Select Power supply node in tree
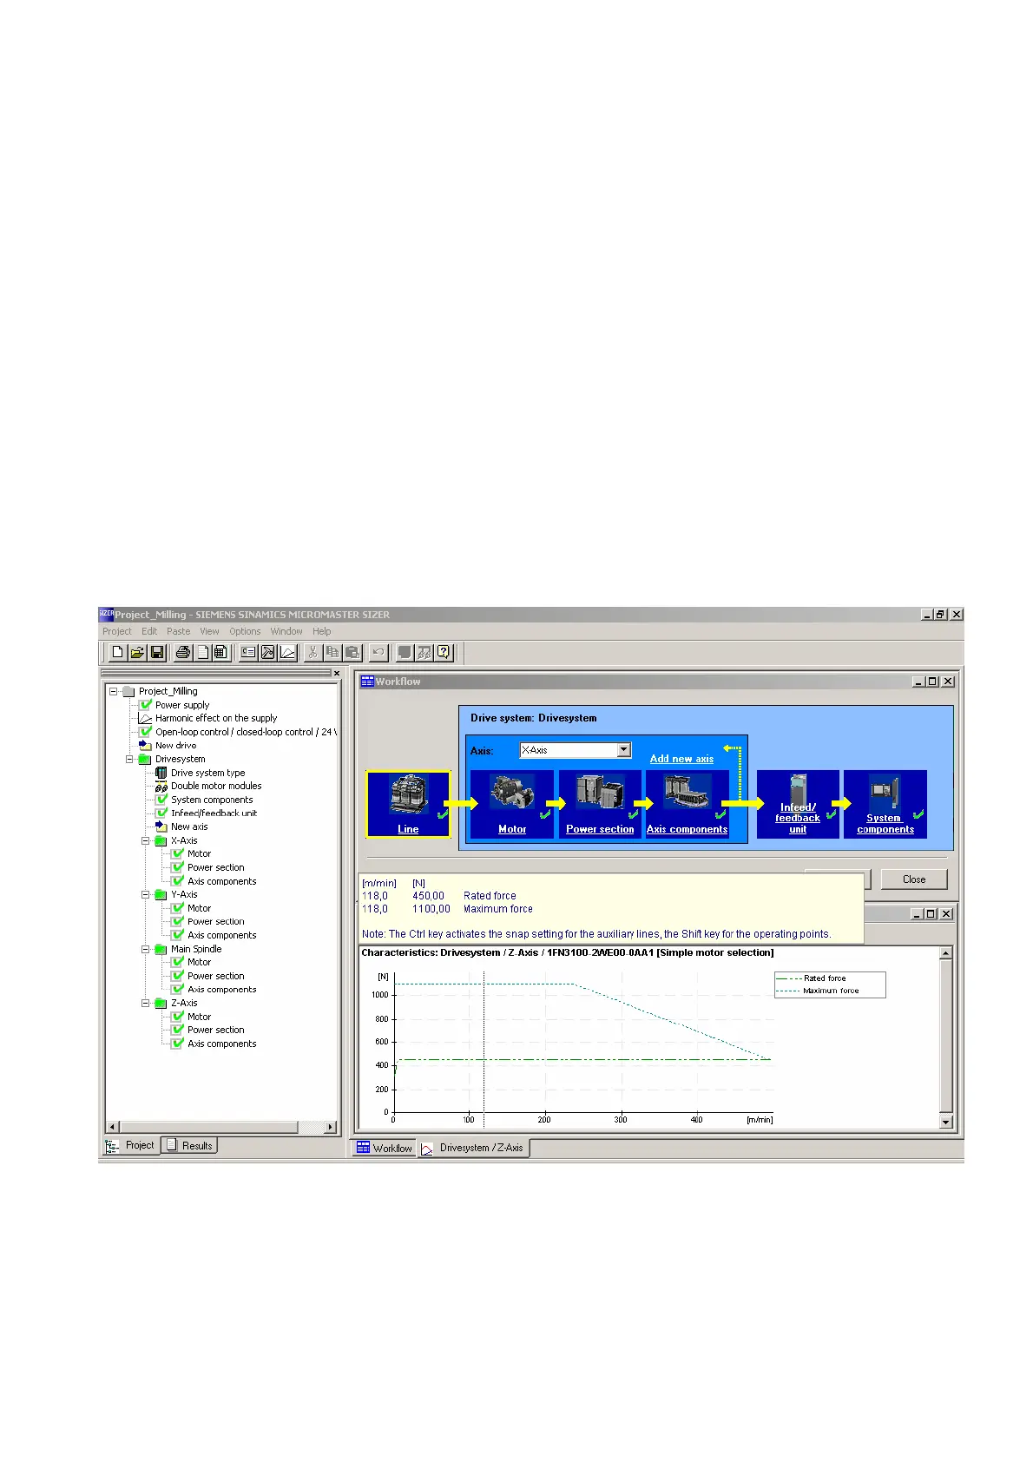The image size is (1033, 1462). [182, 705]
